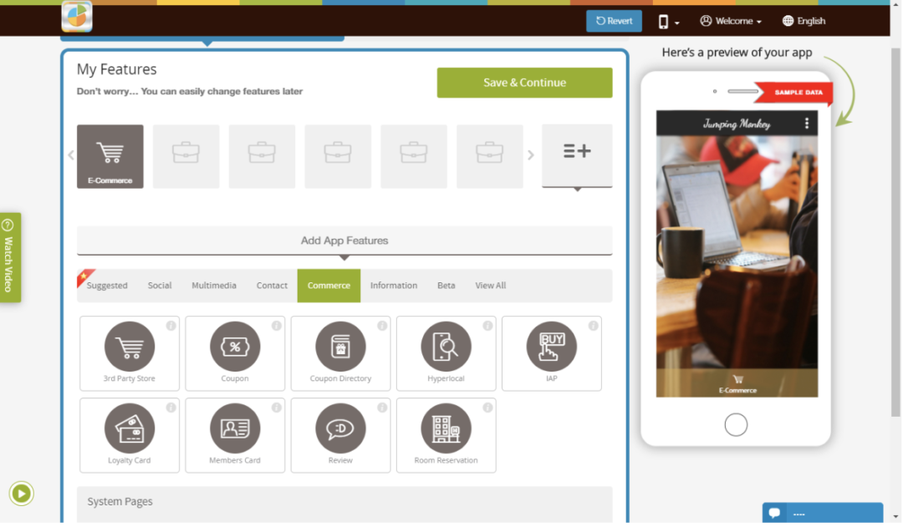Add the Members Card feature

click(x=234, y=434)
